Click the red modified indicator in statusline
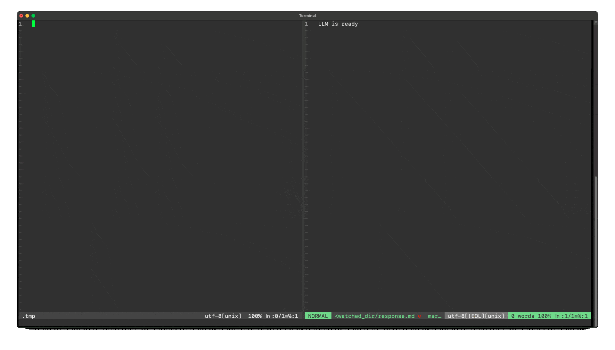615x350 pixels. click(419, 316)
